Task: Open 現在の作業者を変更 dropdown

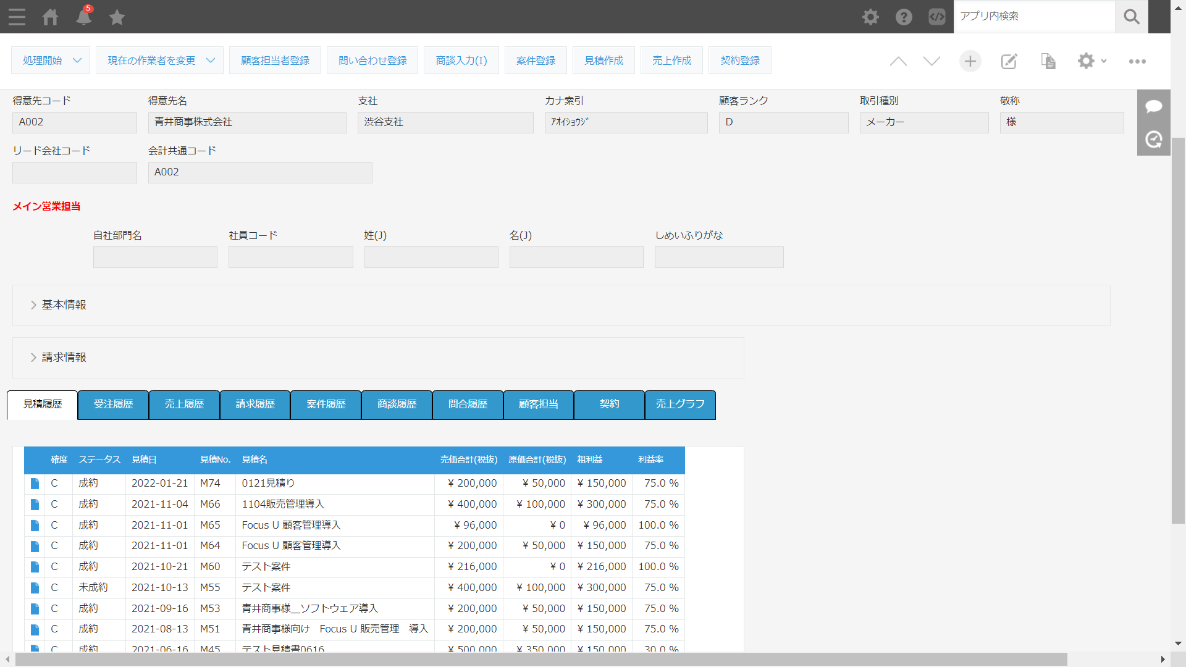Action: [159, 61]
